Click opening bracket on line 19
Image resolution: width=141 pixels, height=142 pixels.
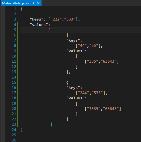point(77,104)
